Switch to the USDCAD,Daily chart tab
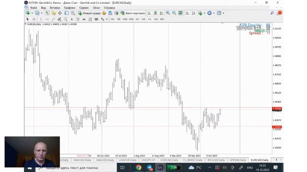This screenshot has height=172, width=307. (169, 160)
